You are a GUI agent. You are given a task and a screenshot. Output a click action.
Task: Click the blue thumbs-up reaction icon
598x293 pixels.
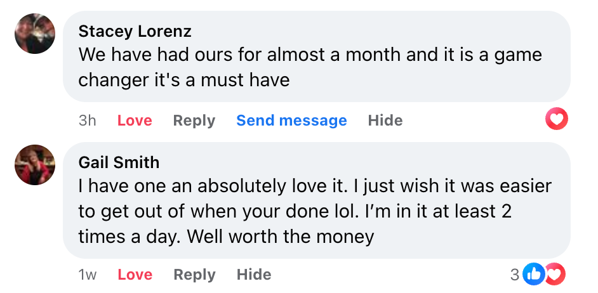[535, 274]
